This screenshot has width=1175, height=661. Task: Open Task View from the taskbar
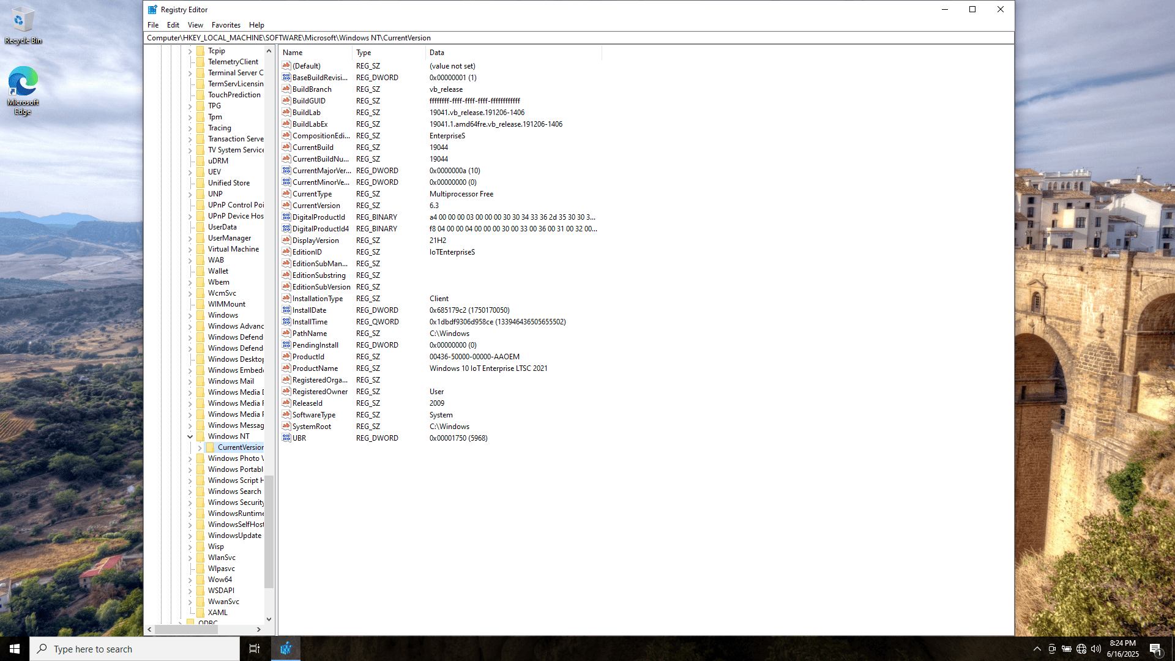point(255,649)
